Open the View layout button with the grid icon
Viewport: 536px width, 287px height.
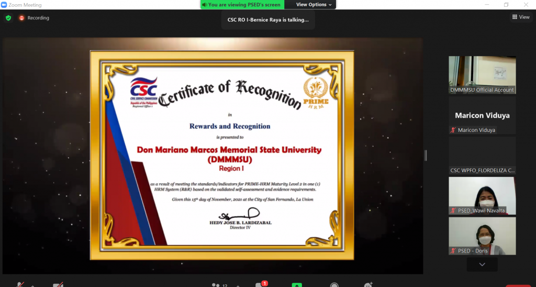coord(521,17)
